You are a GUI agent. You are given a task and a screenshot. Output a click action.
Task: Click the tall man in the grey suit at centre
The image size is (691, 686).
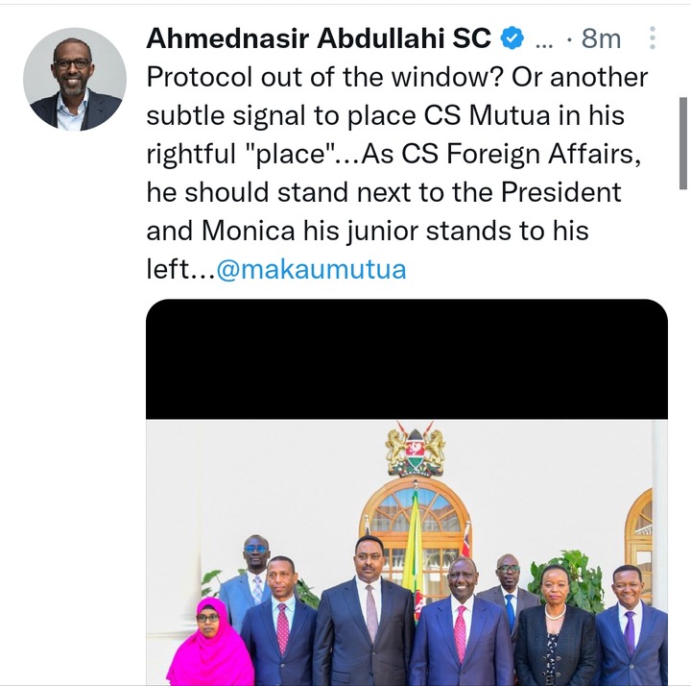tap(364, 613)
